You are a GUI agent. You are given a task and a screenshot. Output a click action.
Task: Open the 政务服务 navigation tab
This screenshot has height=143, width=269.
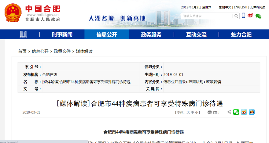(x=151, y=34)
